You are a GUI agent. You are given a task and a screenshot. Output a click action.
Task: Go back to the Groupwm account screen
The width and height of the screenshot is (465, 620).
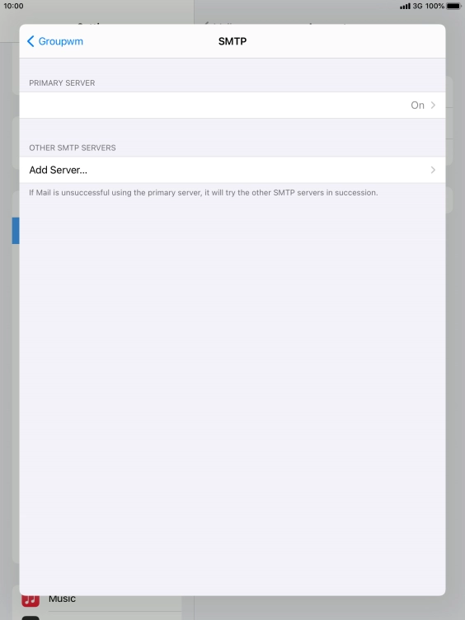click(x=55, y=41)
